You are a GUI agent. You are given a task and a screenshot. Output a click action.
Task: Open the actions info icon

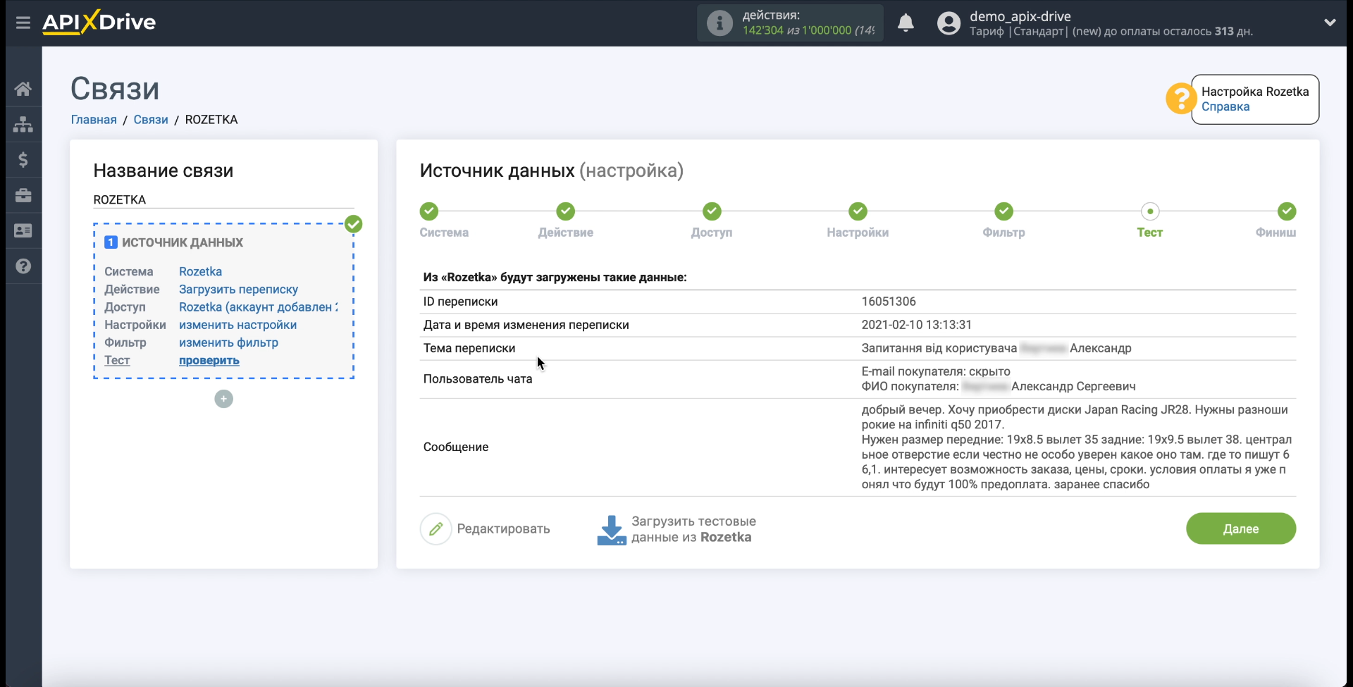(719, 23)
